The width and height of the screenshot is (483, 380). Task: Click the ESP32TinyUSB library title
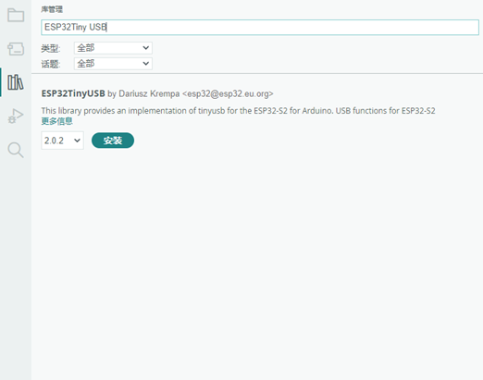coord(73,93)
